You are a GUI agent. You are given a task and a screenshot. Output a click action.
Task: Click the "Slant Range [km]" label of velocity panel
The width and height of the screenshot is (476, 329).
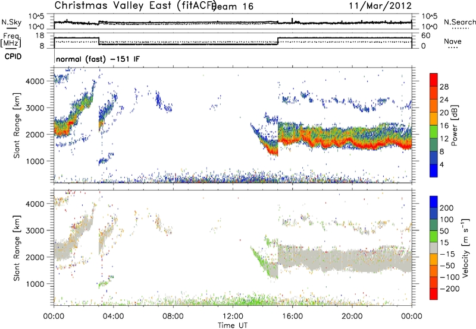(x=17, y=248)
